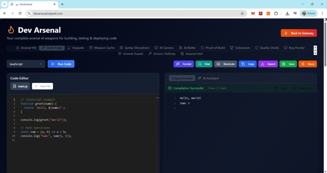Open the Arsenal HQ tab
327x173 pixels.
point(26,48)
